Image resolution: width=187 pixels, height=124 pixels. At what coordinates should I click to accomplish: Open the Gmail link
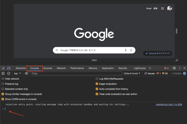(x=149, y=8)
